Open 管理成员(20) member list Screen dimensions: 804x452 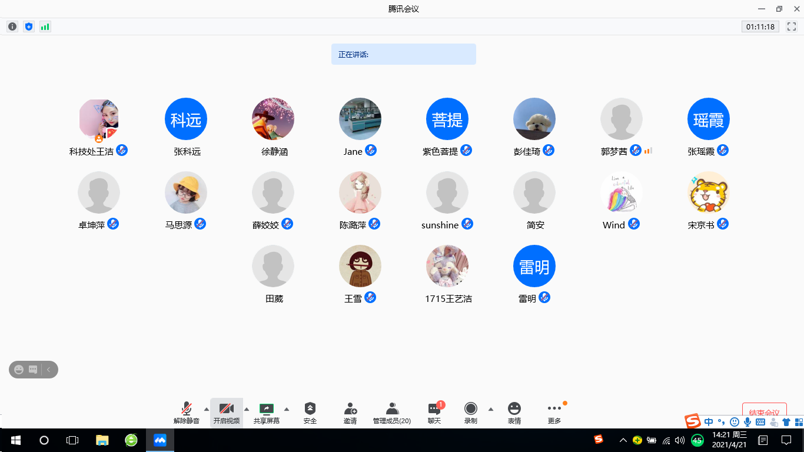(392, 413)
